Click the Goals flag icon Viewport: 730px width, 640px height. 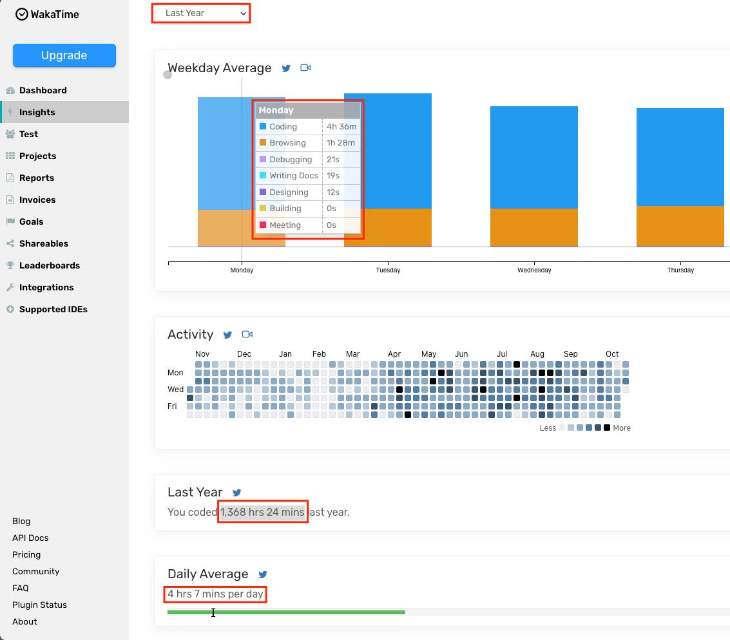pyautogui.click(x=10, y=221)
